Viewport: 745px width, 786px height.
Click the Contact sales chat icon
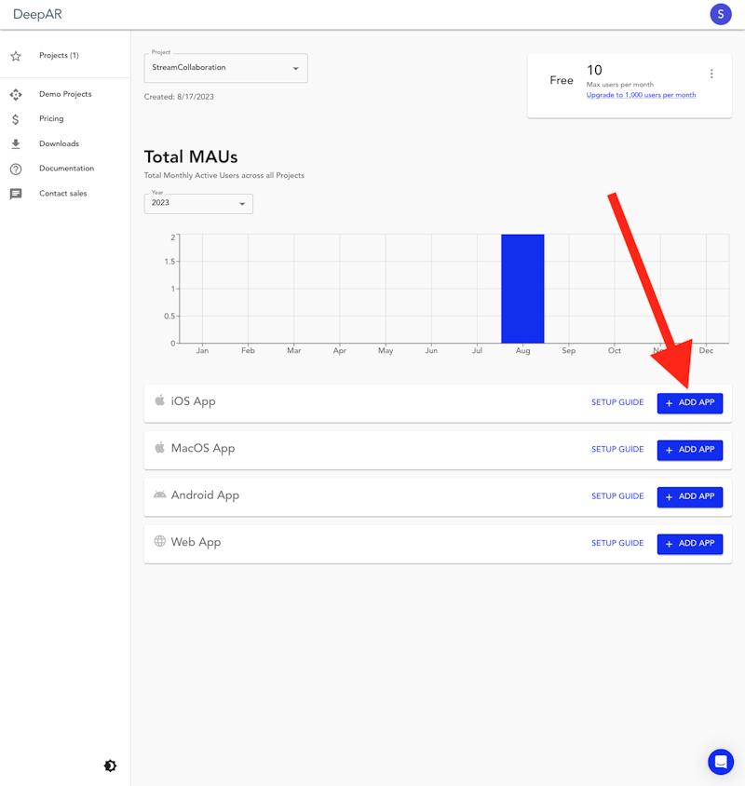pos(16,194)
